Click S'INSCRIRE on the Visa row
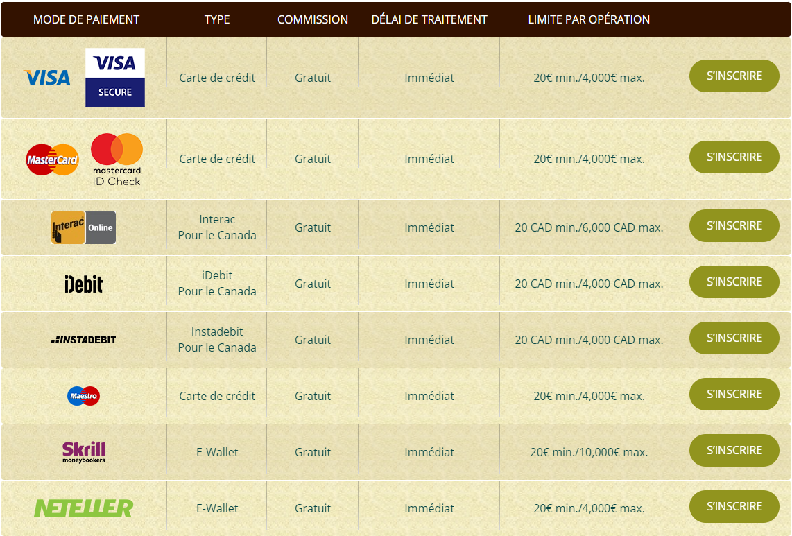The image size is (792, 536). (x=734, y=76)
